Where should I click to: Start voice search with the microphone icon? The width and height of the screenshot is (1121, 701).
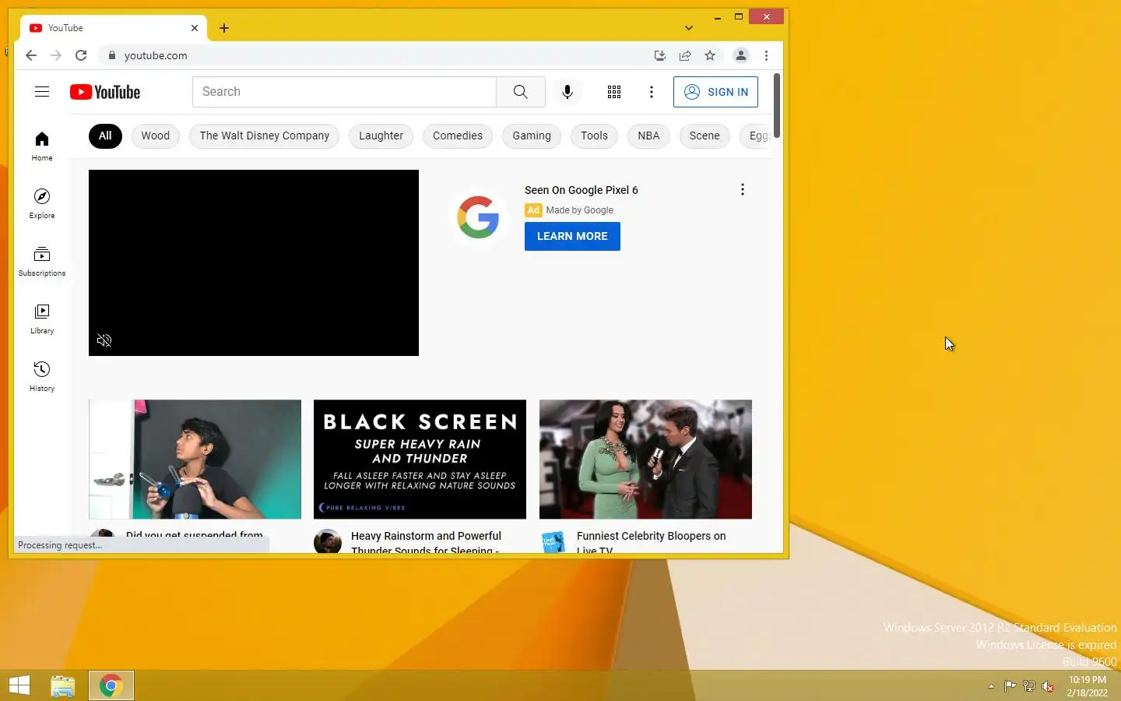[568, 92]
